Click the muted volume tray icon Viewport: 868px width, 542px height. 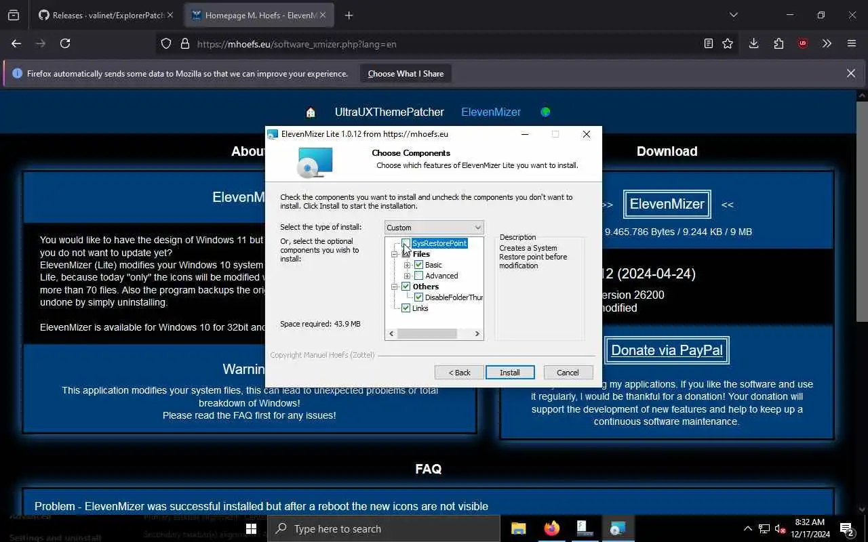point(781,529)
